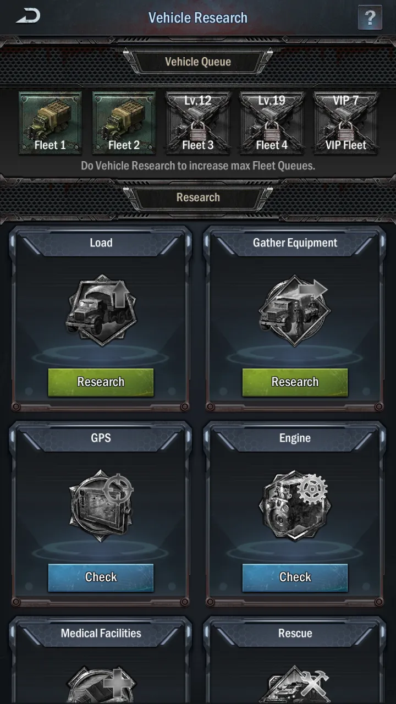
Task: Open the Vehicle Queue section header
Action: (x=198, y=62)
